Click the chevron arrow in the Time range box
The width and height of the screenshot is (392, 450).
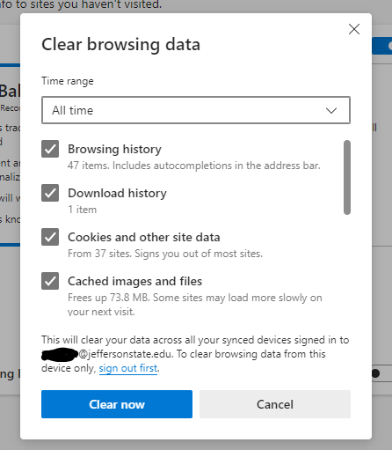(x=331, y=111)
